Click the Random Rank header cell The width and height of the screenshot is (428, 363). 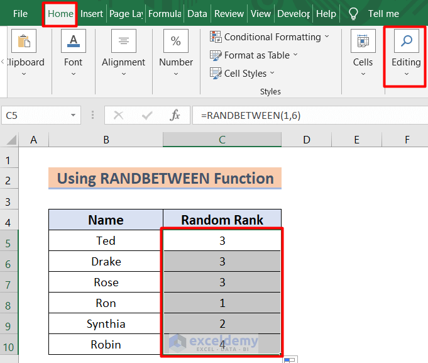tap(222, 220)
